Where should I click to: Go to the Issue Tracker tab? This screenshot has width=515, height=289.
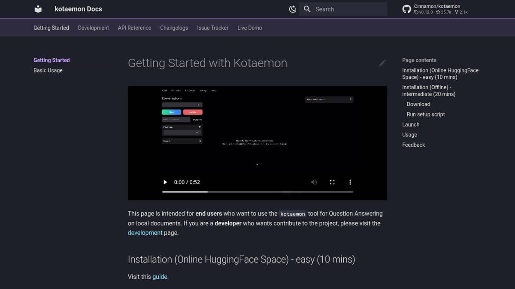coord(213,28)
